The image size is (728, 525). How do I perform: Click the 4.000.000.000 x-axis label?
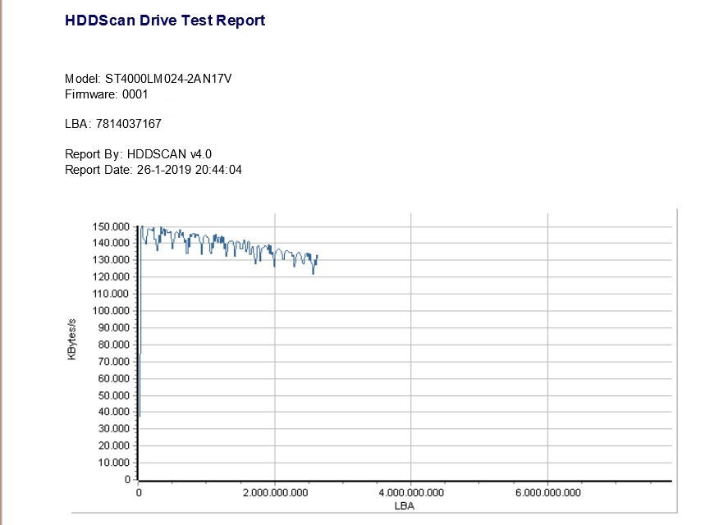coord(411,493)
